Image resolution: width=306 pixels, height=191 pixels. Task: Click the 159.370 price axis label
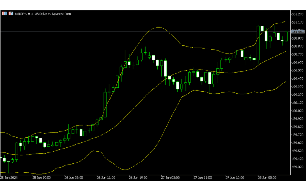coord(297,167)
